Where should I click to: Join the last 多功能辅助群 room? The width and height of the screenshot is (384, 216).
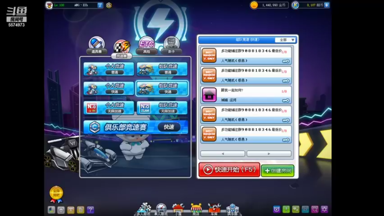(246, 134)
